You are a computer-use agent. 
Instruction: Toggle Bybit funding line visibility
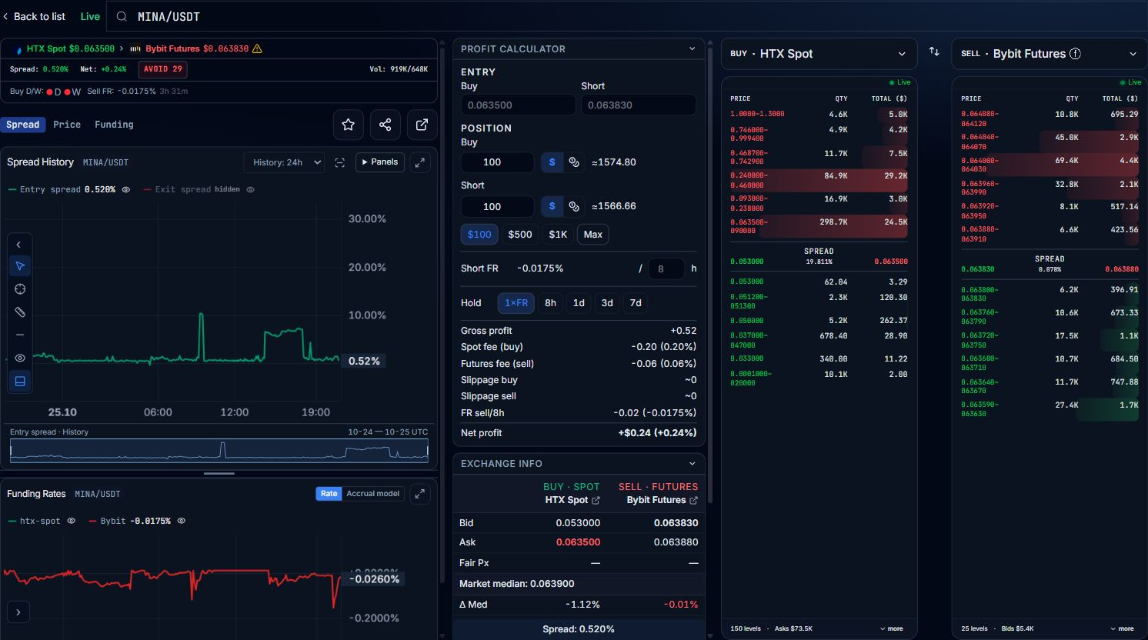(182, 521)
